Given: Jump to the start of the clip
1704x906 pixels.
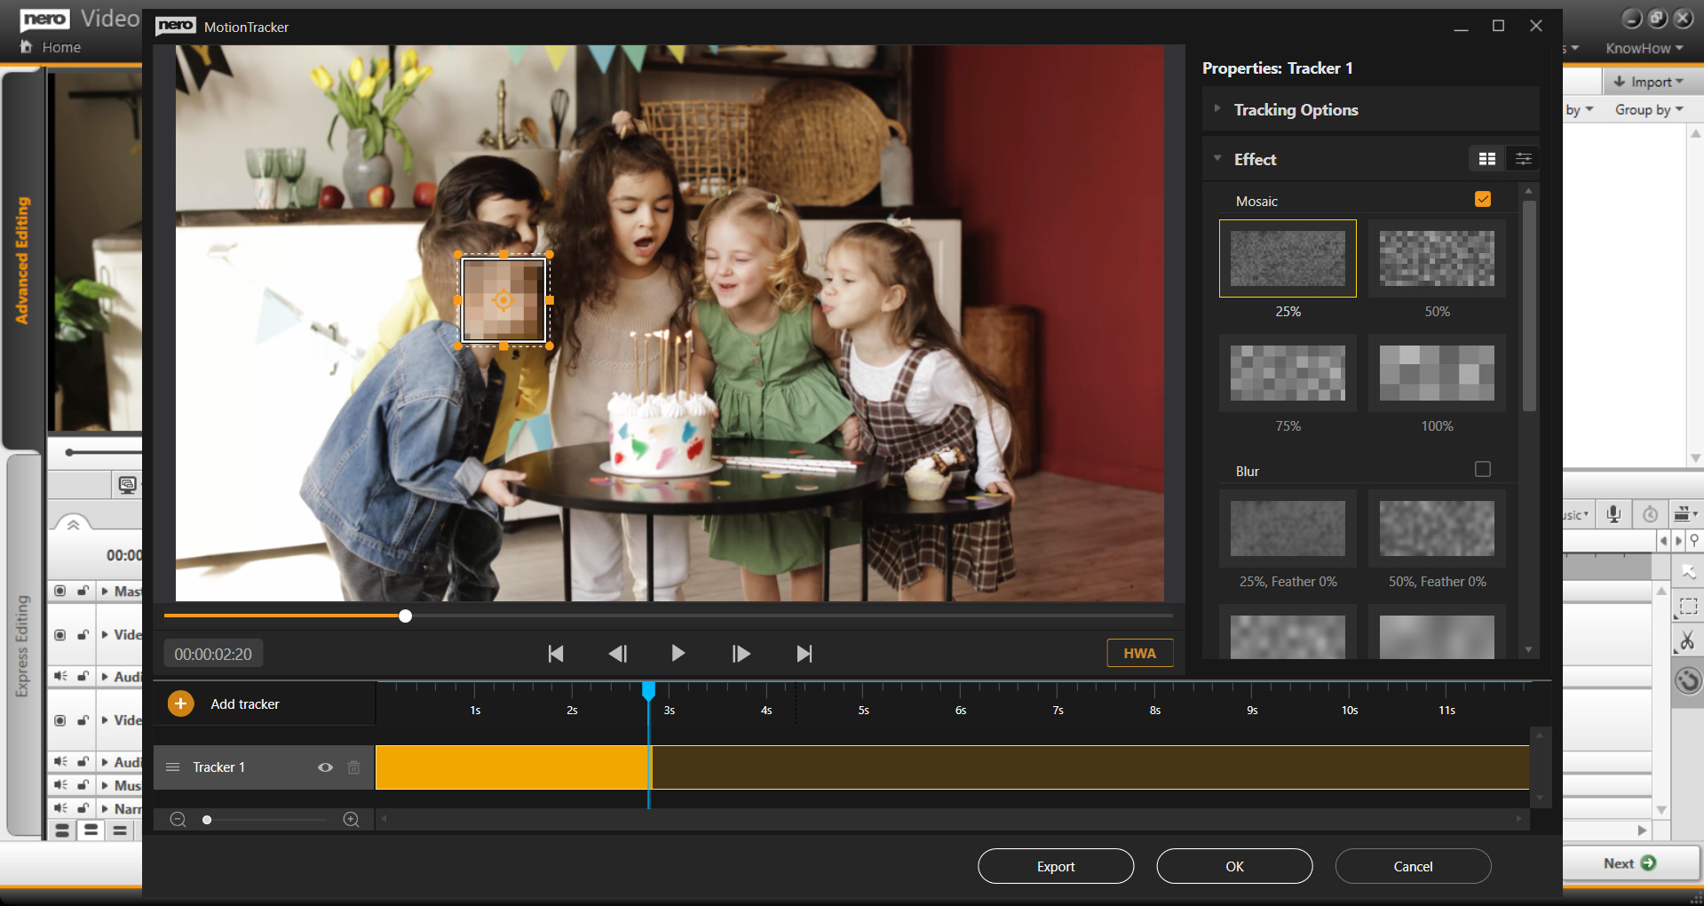Looking at the screenshot, I should point(556,654).
